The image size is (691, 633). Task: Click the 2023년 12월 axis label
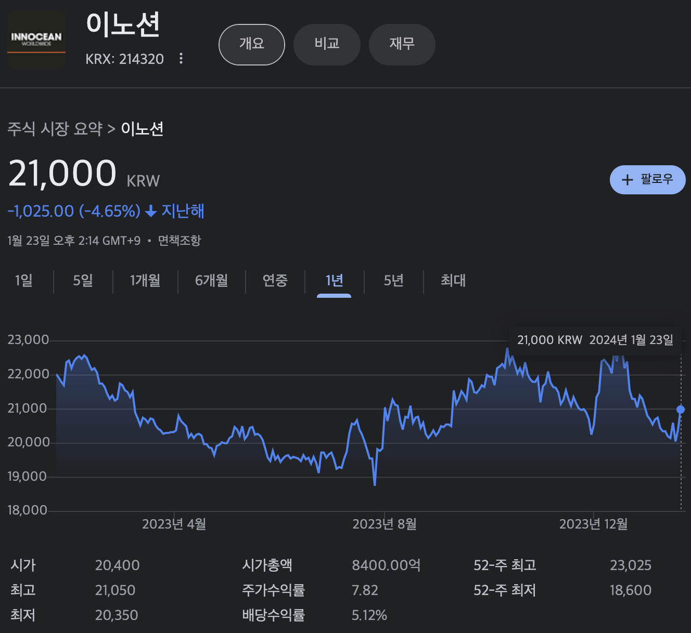click(594, 524)
